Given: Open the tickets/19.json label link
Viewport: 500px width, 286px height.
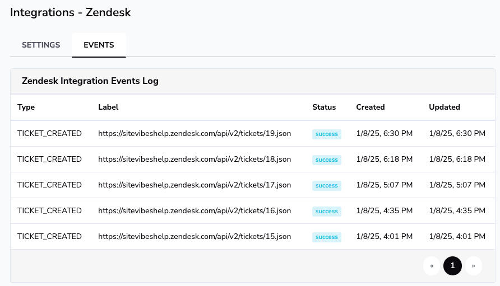Looking at the screenshot, I should coord(195,133).
